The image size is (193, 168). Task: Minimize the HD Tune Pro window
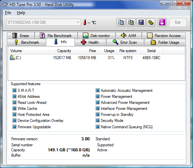(164, 3)
